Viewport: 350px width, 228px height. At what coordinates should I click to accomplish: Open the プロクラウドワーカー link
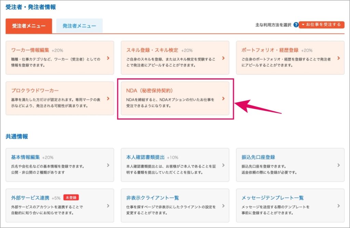point(35,90)
